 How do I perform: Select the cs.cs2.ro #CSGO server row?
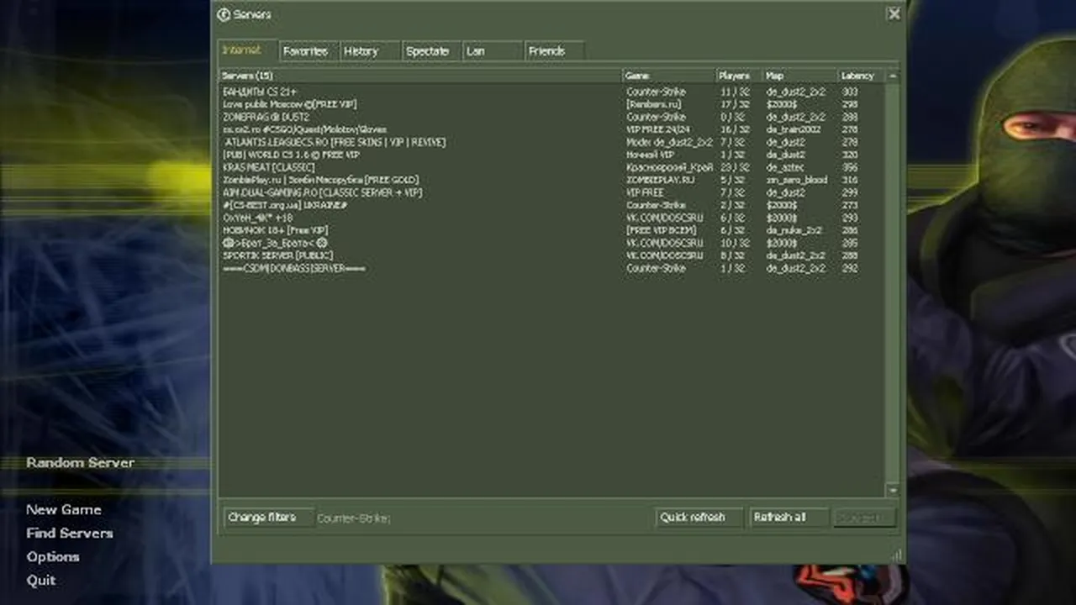(551, 129)
